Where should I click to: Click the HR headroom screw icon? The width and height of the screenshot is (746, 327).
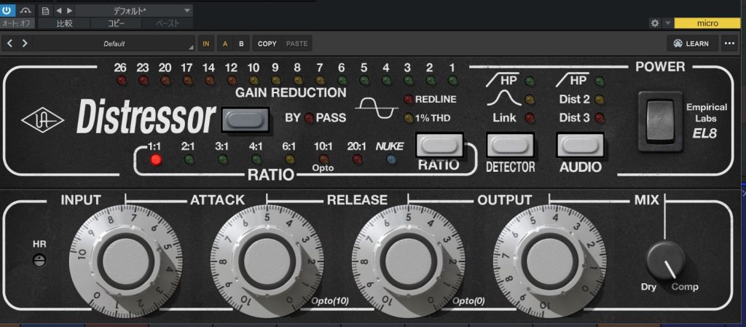click(39, 261)
